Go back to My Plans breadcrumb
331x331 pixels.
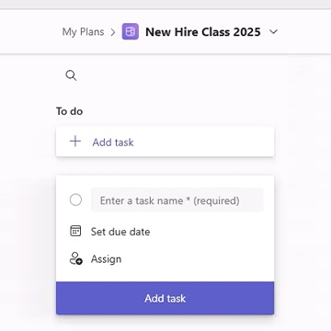[x=83, y=32]
